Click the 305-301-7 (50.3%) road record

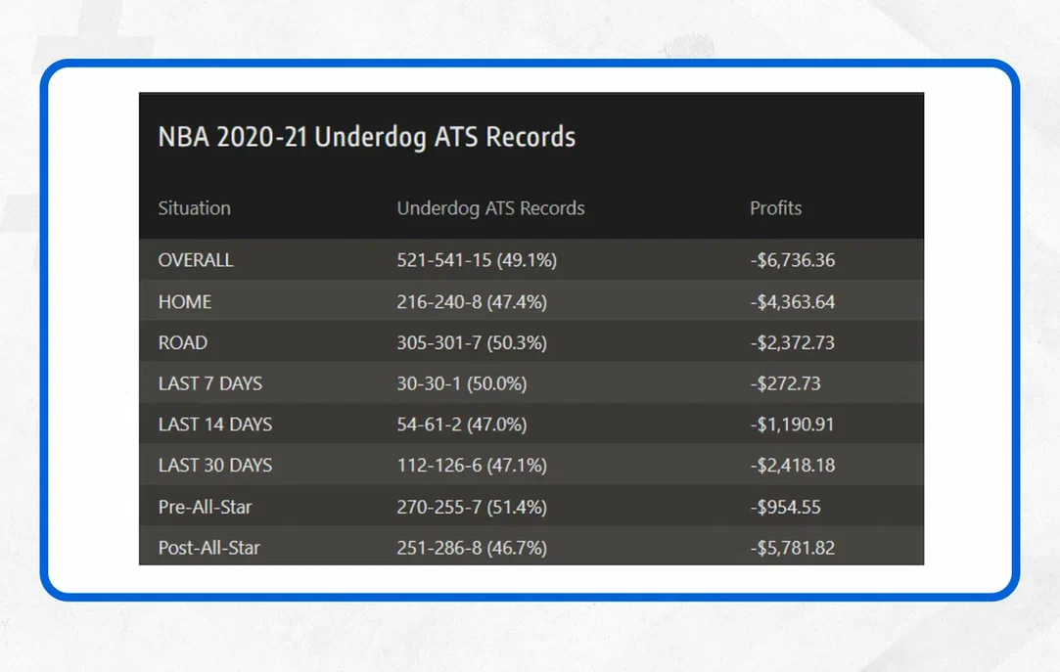pyautogui.click(x=472, y=343)
